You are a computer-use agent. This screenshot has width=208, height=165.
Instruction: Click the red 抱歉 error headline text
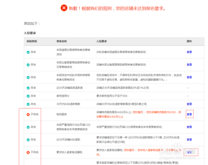[117, 8]
